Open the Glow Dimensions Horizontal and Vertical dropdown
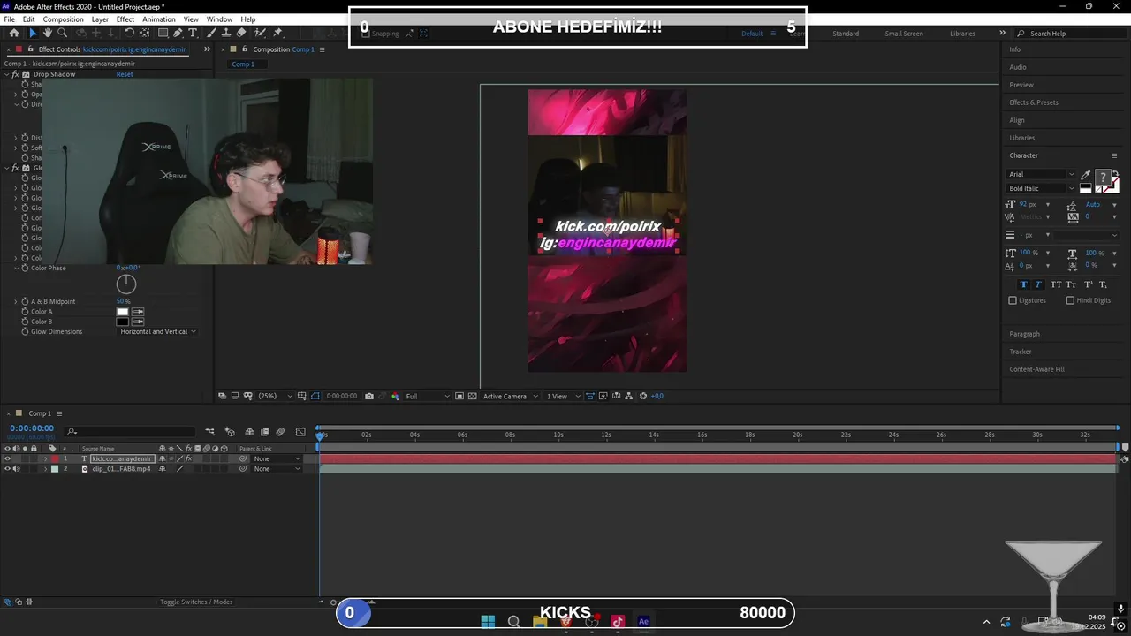The width and height of the screenshot is (1131, 636). click(x=157, y=331)
